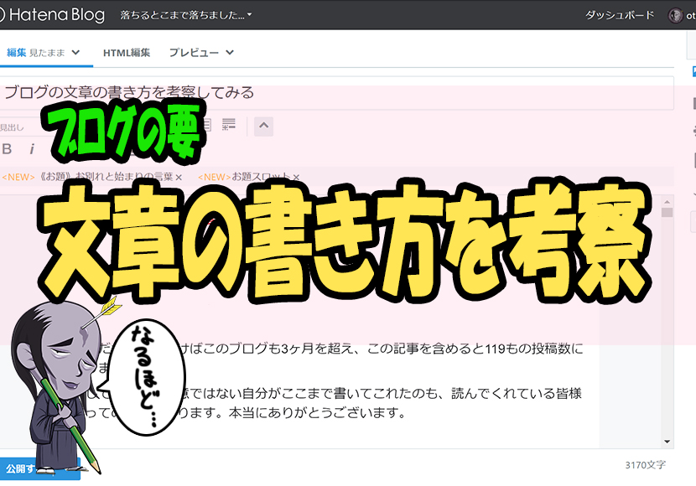Click the title field ブログの文章の書き方を考察してみる
This screenshot has width=696, height=486.
pos(336,93)
